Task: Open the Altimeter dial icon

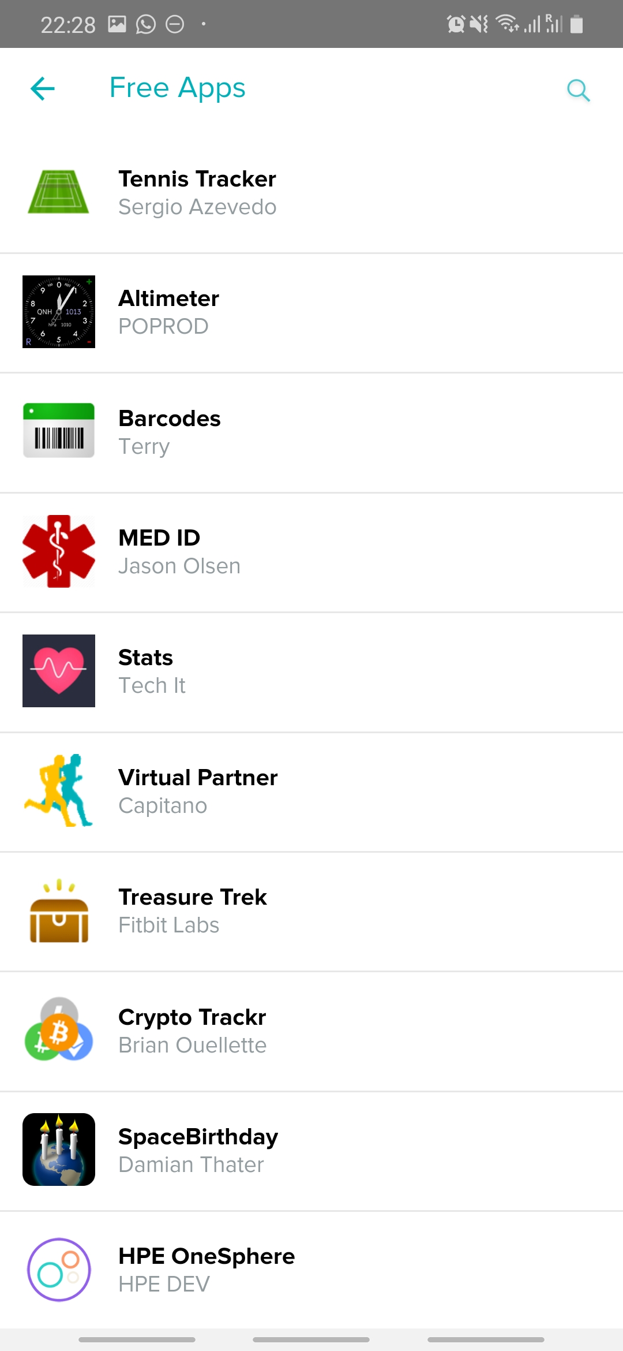Action: click(59, 312)
